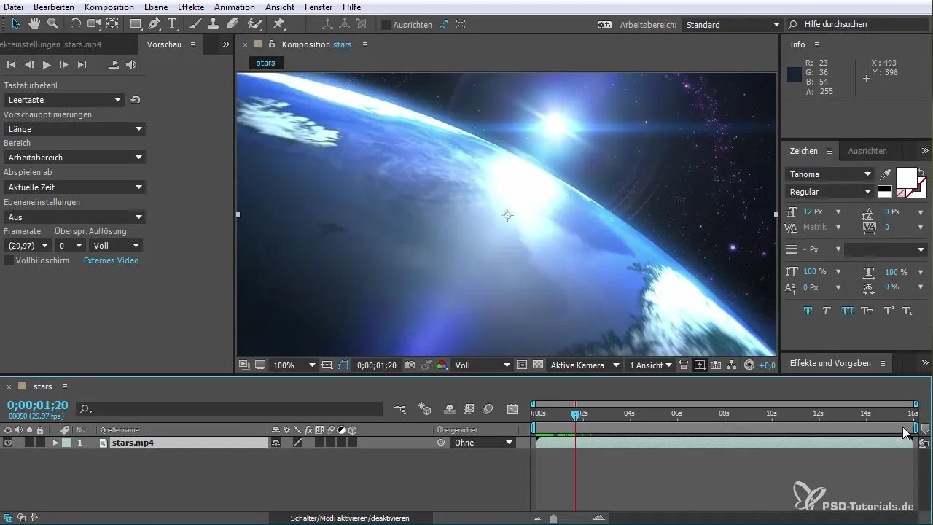This screenshot has height=525, width=933.
Task: Select the Pan Behind anchor point tool
Action: coord(112,24)
